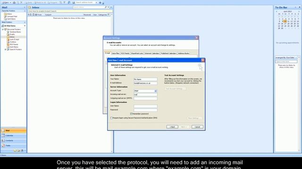The height and width of the screenshot is (169, 302).
Task: Select Sent Items under Favorite Folders
Action: (11, 19)
